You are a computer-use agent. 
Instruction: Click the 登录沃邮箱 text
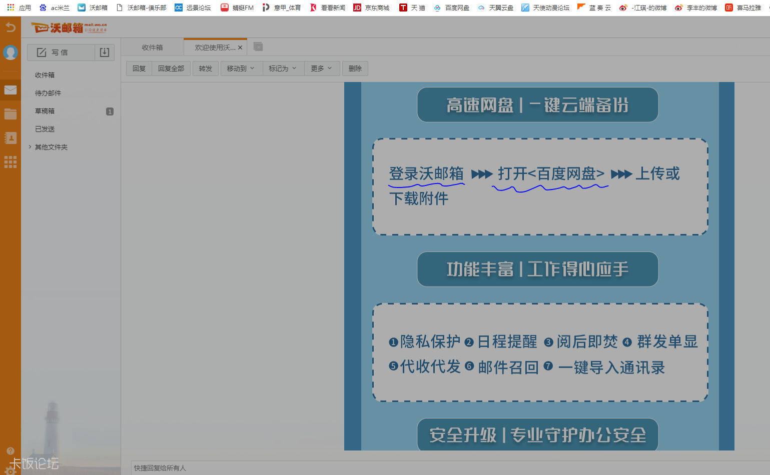[x=426, y=173]
